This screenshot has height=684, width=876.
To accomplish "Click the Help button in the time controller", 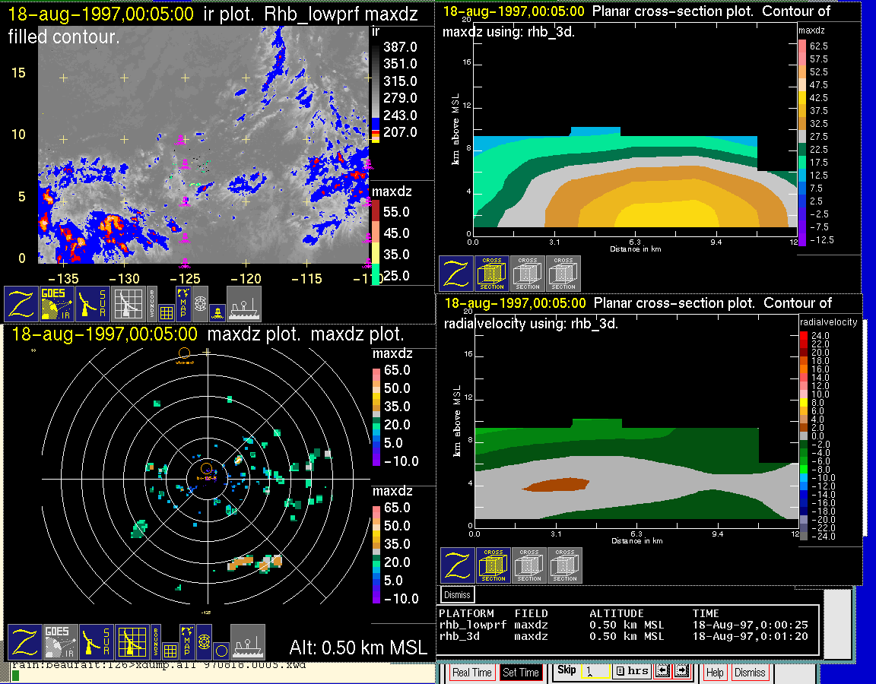I will (x=715, y=673).
